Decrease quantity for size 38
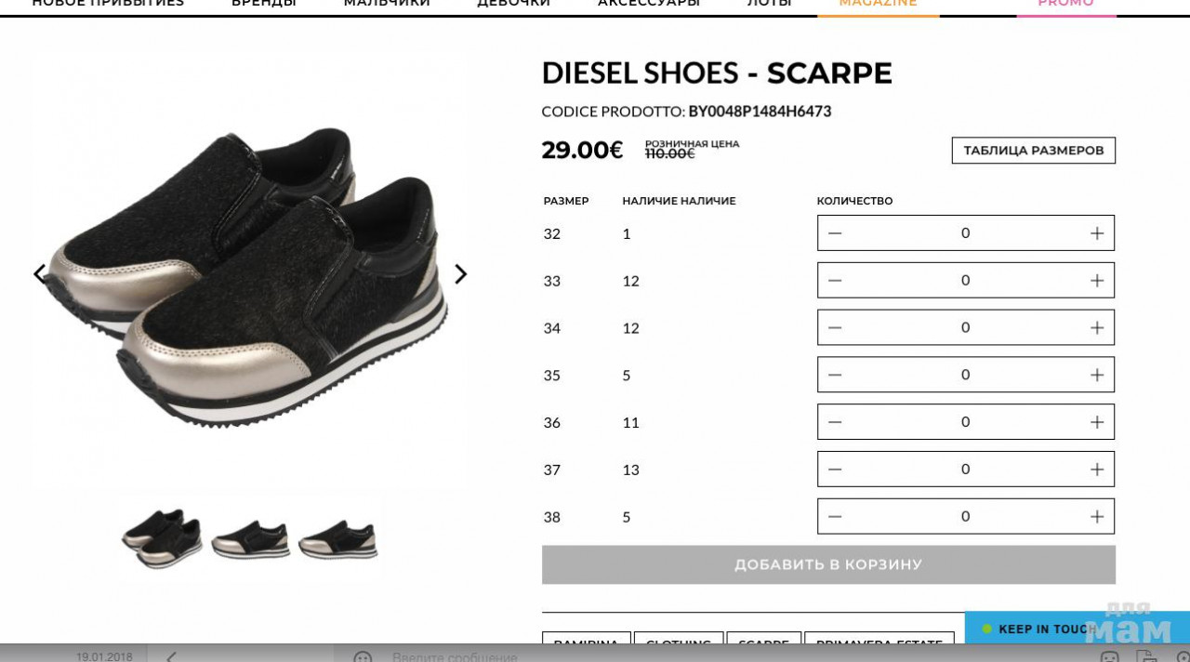 [x=835, y=517]
